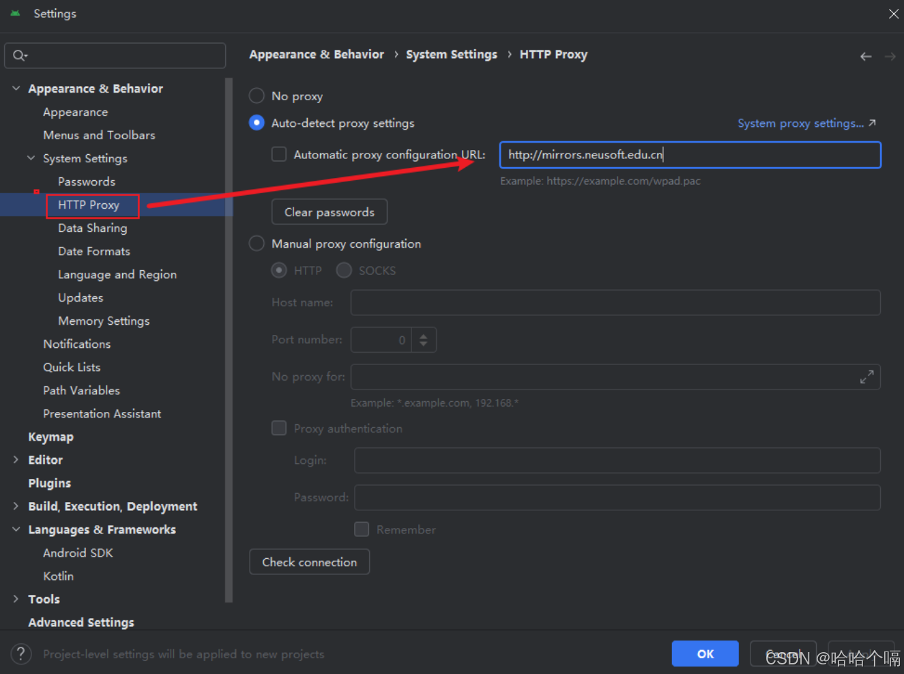Click the Android Studio logo in title bar
Viewport: 904px width, 674px height.
(16, 13)
